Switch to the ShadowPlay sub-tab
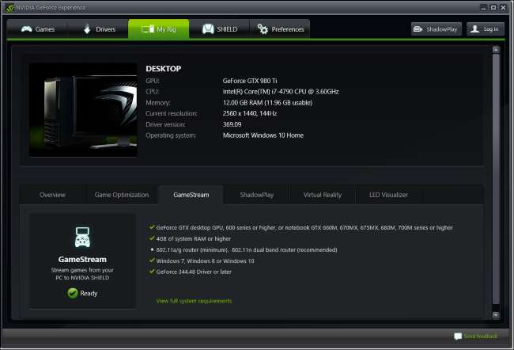This screenshot has width=514, height=350. click(x=257, y=195)
